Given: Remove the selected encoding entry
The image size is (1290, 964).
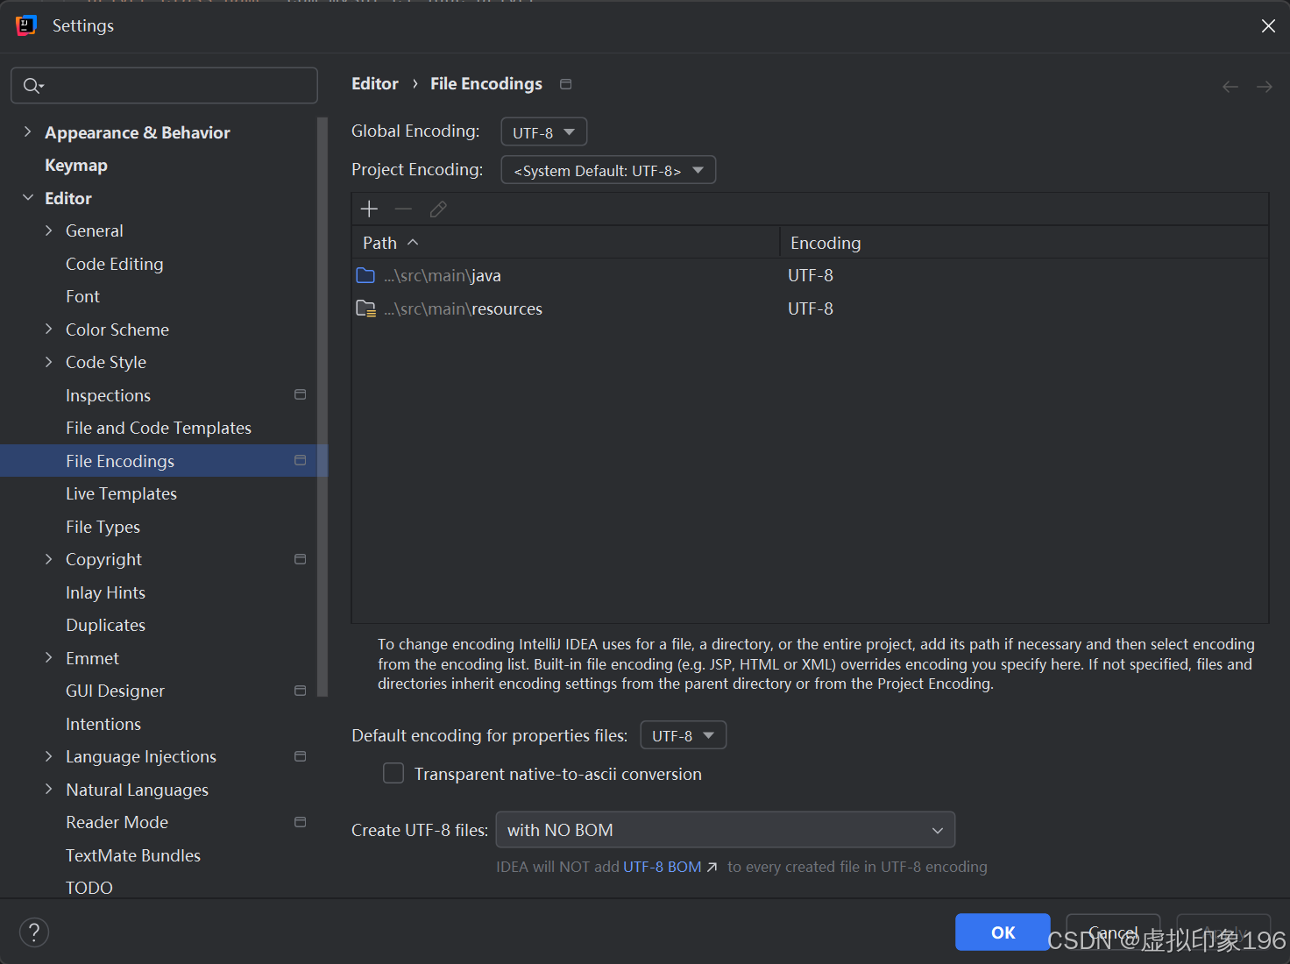Looking at the screenshot, I should tap(403, 209).
